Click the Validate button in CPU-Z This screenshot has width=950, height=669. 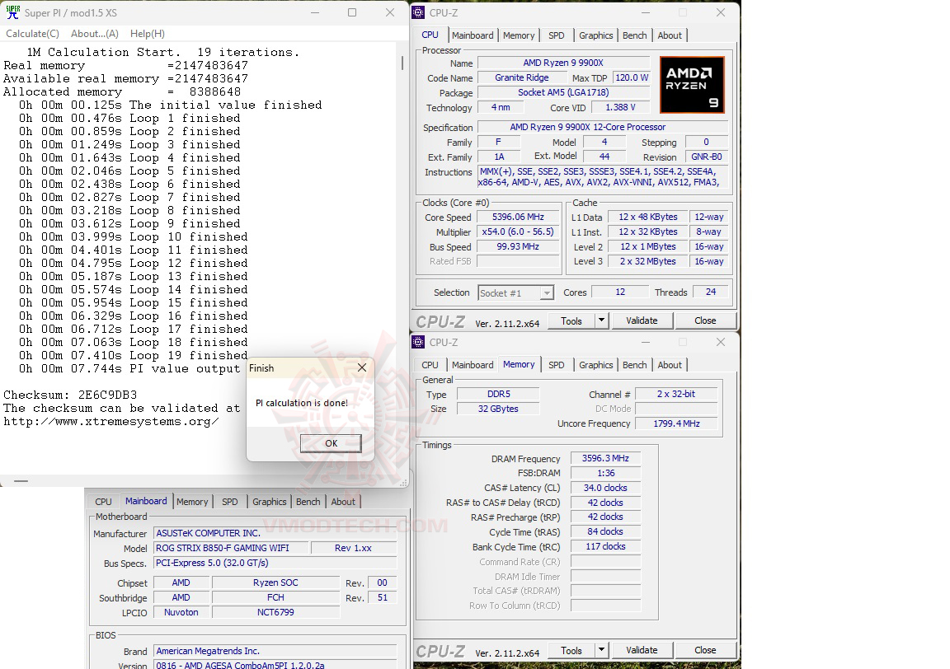tap(642, 320)
